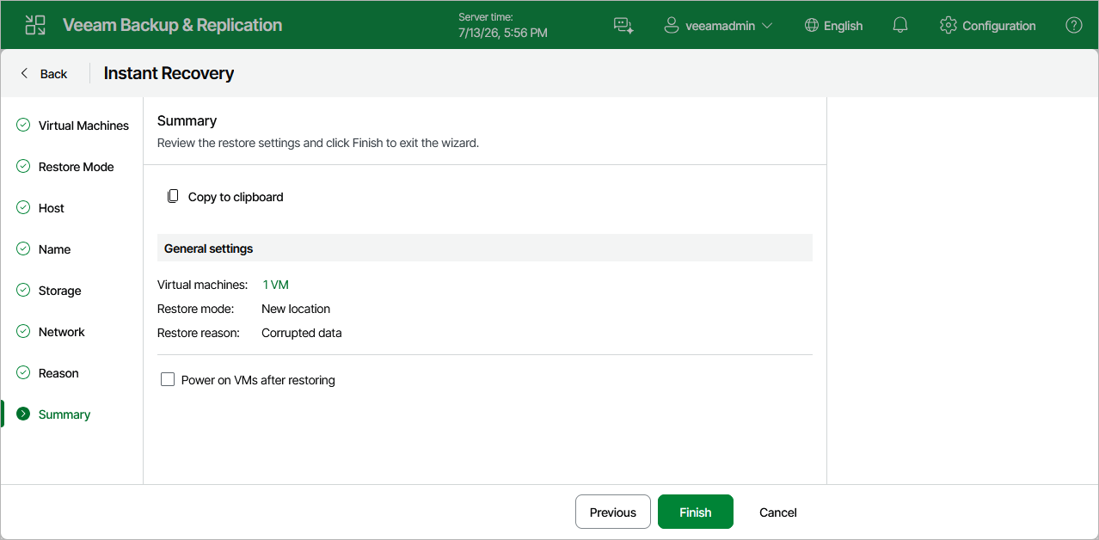This screenshot has height=540, width=1099.
Task: Click the Summary step arrow icon
Action: 23,414
